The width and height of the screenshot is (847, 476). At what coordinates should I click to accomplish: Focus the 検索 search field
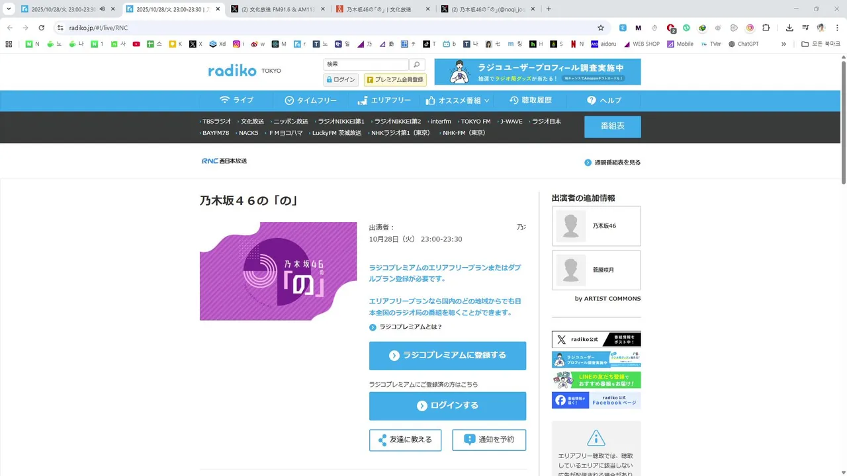point(366,65)
